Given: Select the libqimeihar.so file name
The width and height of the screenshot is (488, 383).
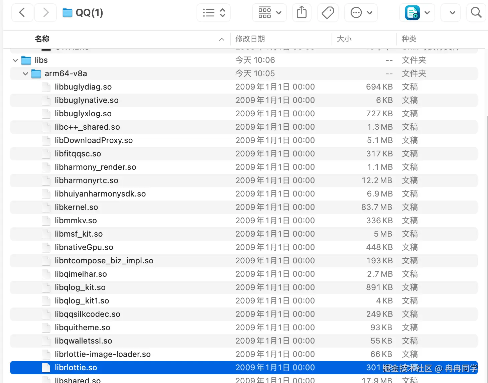Looking at the screenshot, I should coord(81,274).
